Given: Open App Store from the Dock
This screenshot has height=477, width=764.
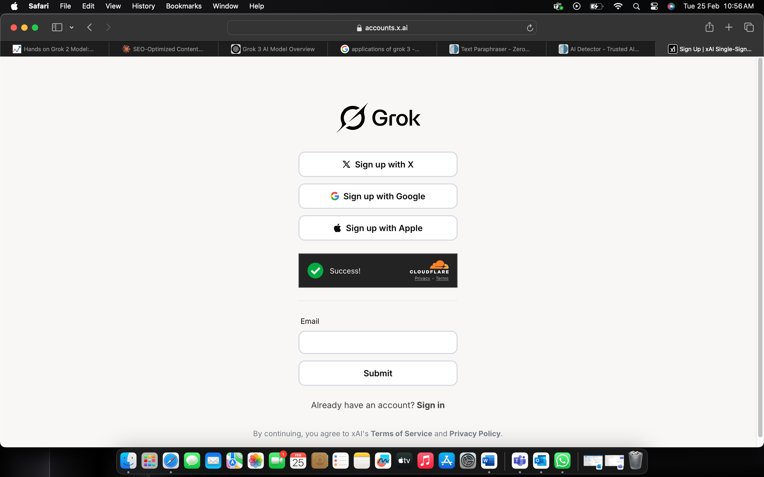Looking at the screenshot, I should click(x=446, y=461).
